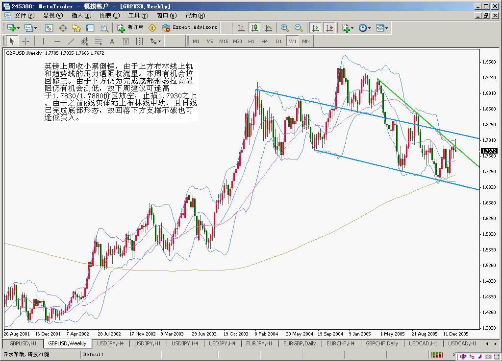This screenshot has height=361, width=502.
Task: Set timeframe to MN
Action: (306, 41)
